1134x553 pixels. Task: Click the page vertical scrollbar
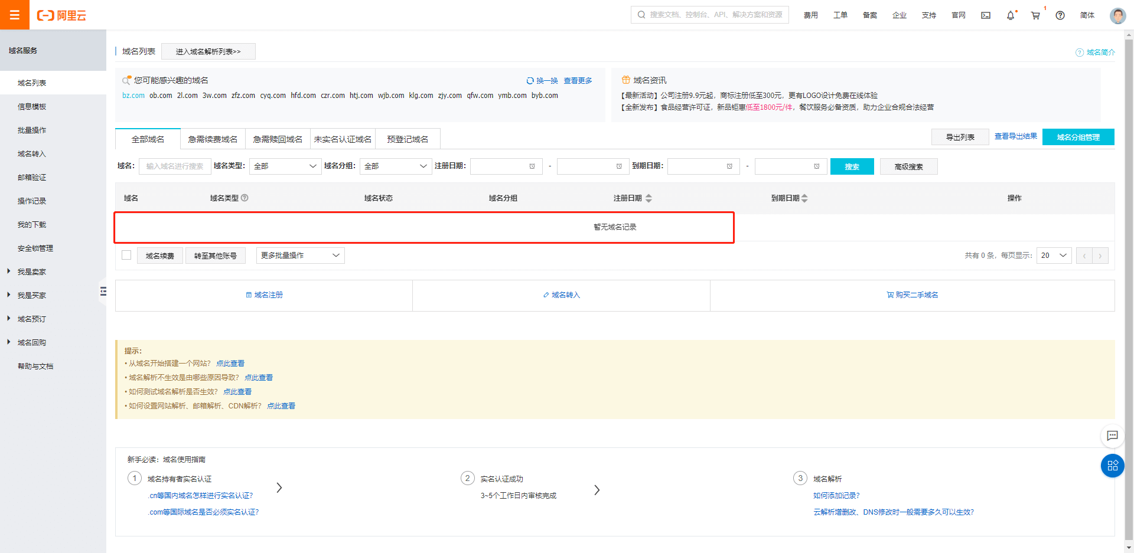click(1129, 289)
